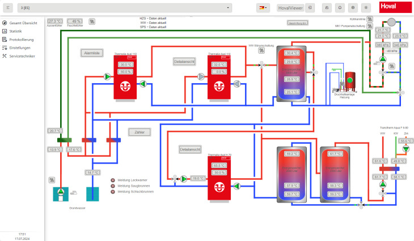
Task: Open the plant selector dropdown '3 [ES]'
Action: click(124, 8)
